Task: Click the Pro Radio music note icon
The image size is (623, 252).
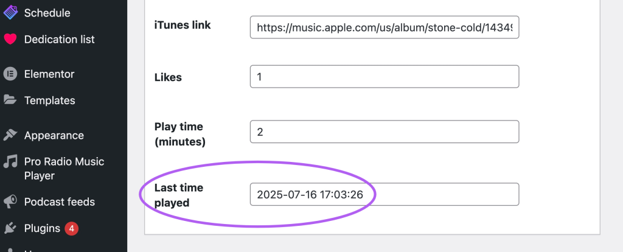Action: click(10, 162)
